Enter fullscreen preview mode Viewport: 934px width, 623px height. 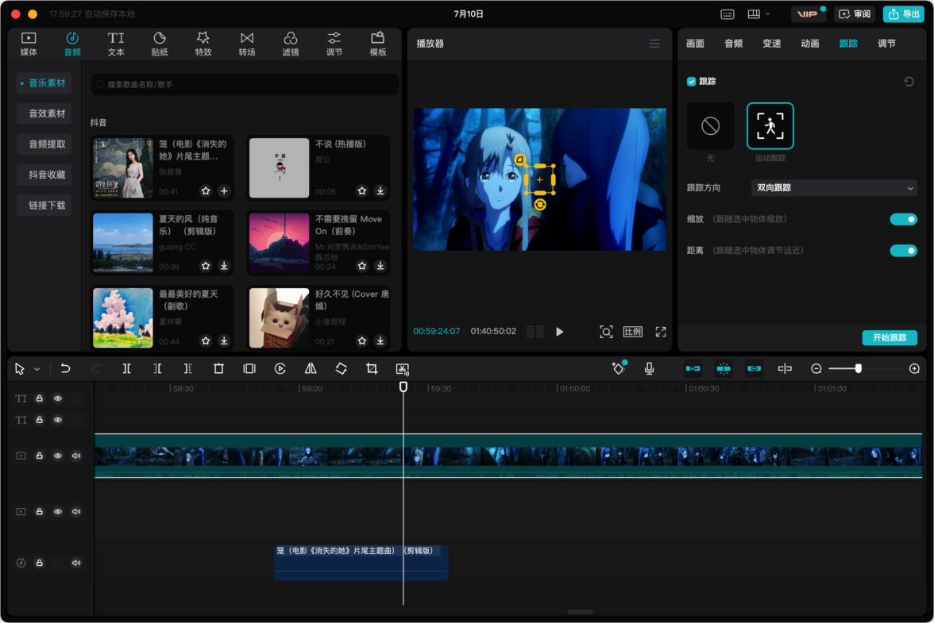[x=661, y=332]
